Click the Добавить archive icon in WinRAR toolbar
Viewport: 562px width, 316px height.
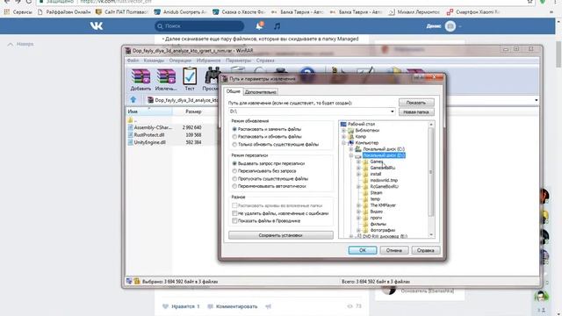point(140,76)
